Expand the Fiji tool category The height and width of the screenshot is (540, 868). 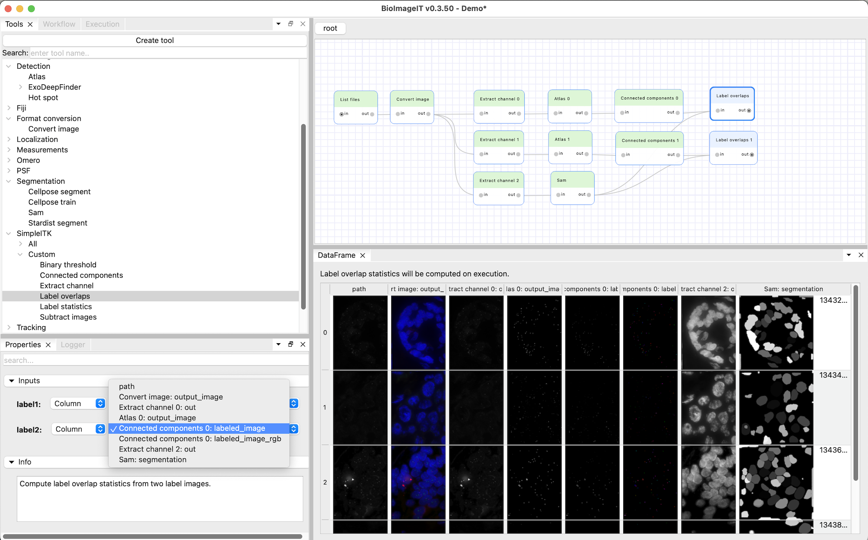[x=9, y=108]
